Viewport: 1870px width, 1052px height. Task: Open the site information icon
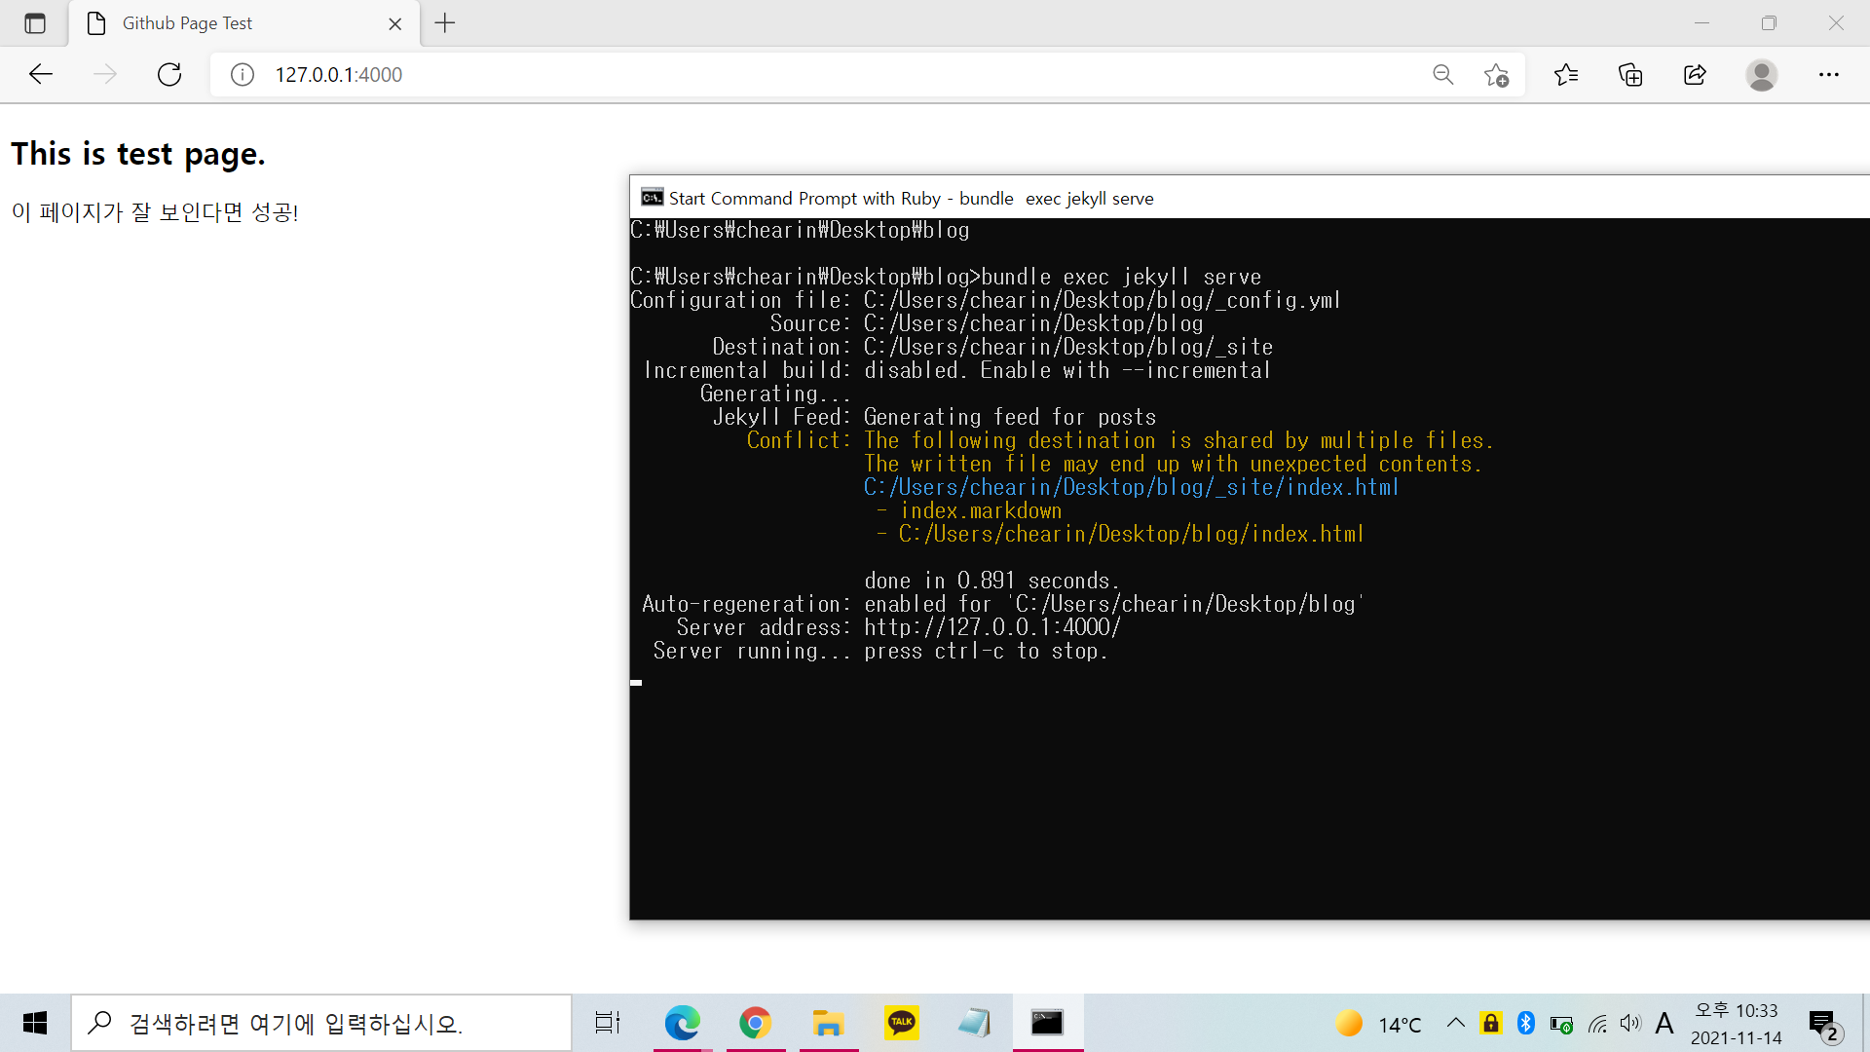[x=243, y=75]
